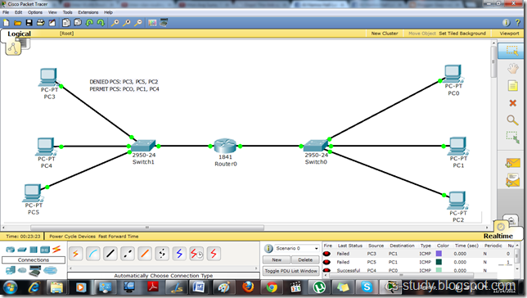Open the Extensions menu
The image size is (527, 298).
point(88,12)
